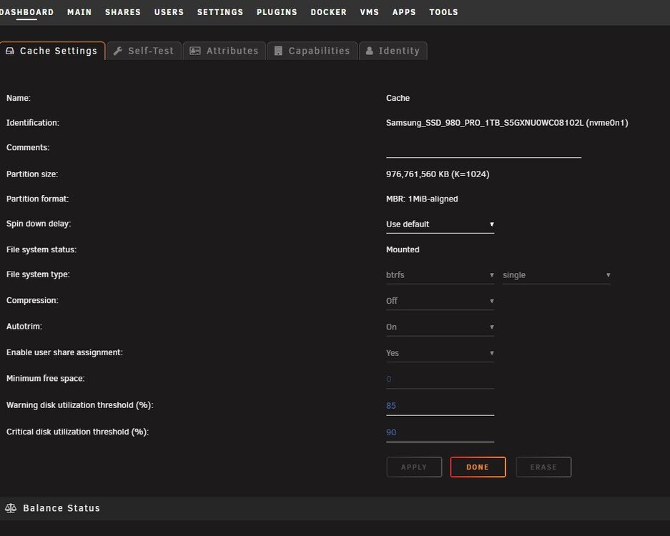Click the Warning disk utilization threshold field
This screenshot has width=670, height=536.
440,406
